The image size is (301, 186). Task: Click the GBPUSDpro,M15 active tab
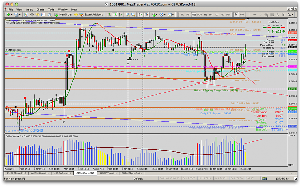[x=85, y=173]
